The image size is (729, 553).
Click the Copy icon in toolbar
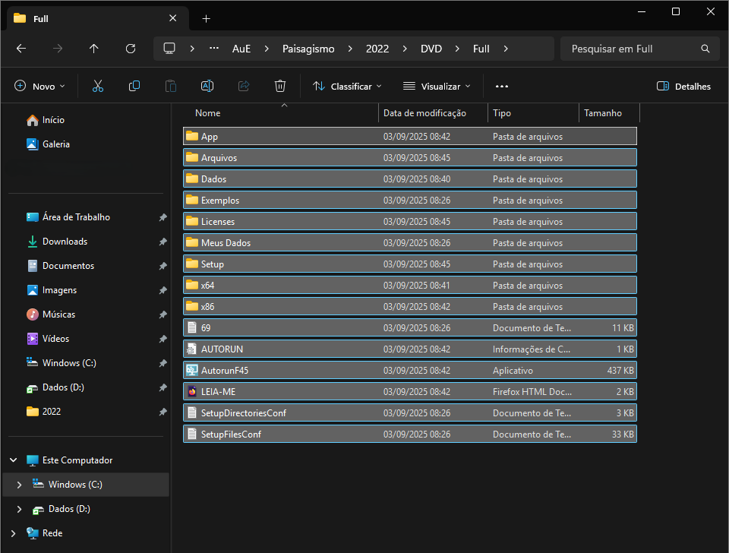(x=134, y=87)
